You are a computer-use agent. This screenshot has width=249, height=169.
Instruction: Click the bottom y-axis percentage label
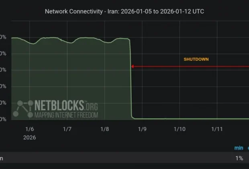pyautogui.click(x=2, y=119)
